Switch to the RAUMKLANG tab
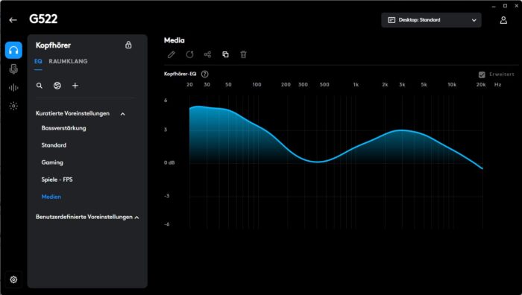 coord(69,62)
